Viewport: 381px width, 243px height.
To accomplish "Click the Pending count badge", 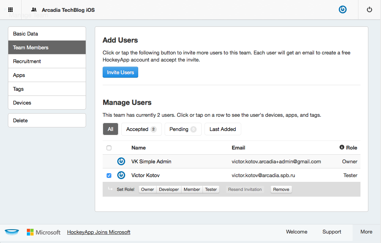I will click(x=193, y=129).
